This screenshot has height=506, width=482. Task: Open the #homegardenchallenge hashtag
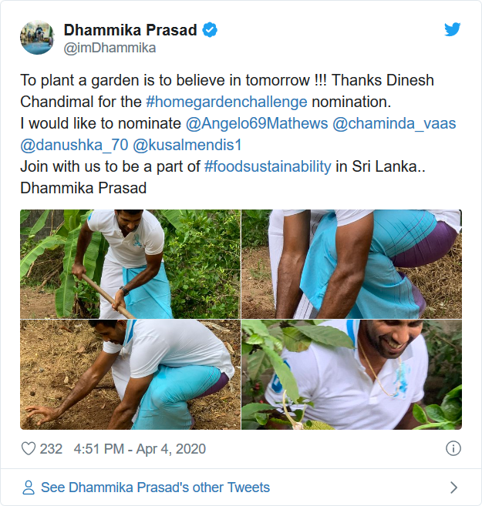pyautogui.click(x=226, y=102)
